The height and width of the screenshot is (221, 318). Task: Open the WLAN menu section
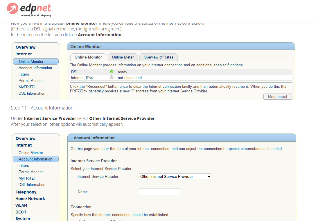click(21, 205)
